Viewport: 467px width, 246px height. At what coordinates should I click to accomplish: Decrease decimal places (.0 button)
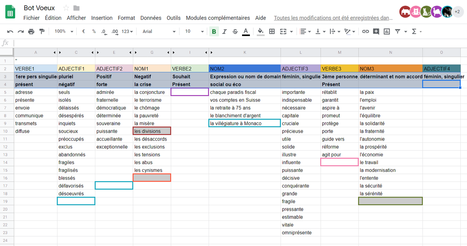[x=104, y=31]
